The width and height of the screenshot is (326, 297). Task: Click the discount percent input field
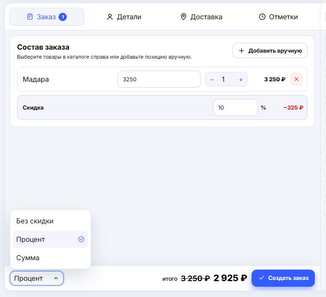[235, 107]
